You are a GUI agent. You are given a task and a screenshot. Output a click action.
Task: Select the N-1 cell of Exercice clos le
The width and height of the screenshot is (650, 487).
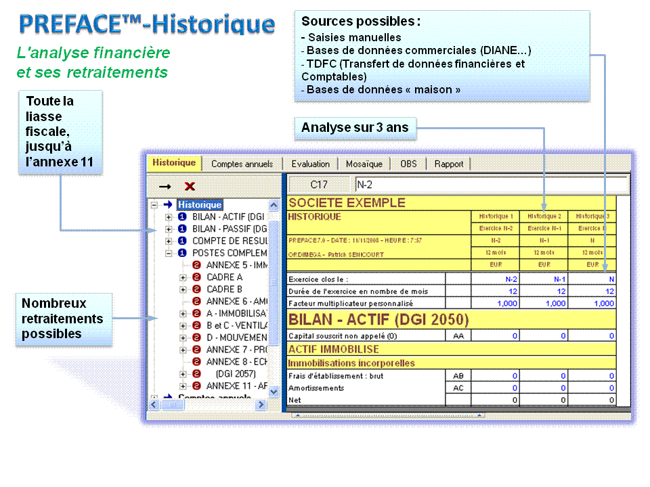(x=544, y=279)
